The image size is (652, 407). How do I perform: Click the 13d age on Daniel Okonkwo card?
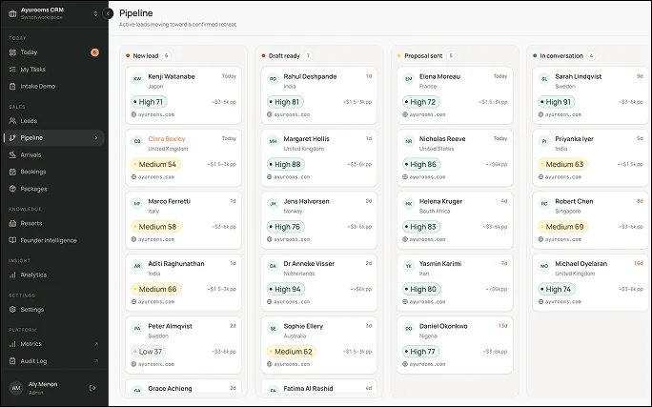click(502, 326)
